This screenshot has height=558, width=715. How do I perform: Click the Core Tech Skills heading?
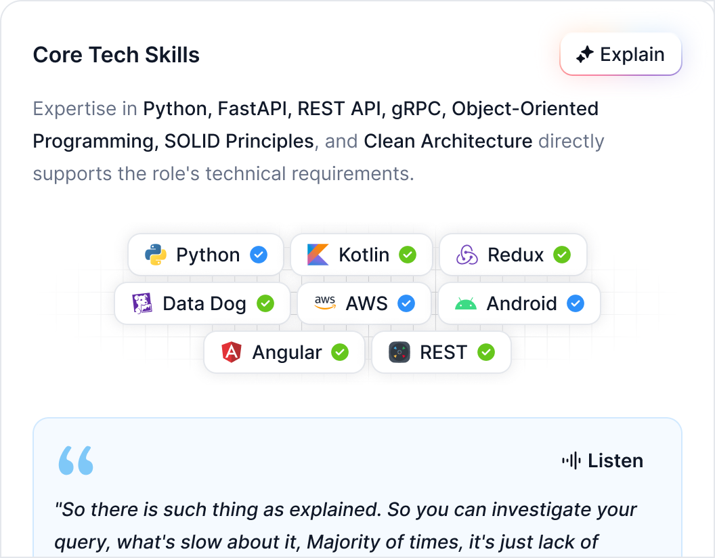[x=116, y=55]
